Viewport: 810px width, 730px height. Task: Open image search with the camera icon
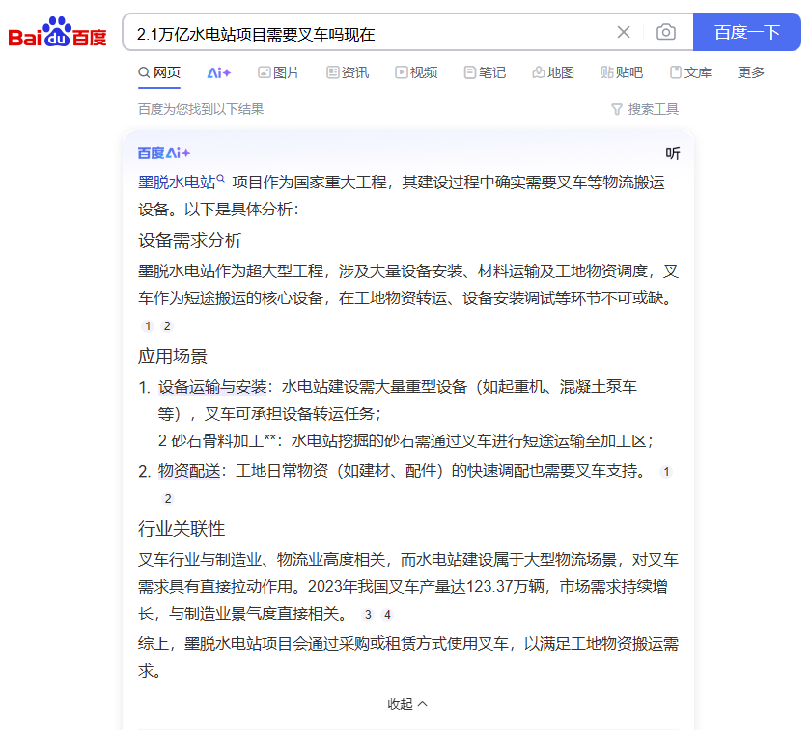(666, 32)
